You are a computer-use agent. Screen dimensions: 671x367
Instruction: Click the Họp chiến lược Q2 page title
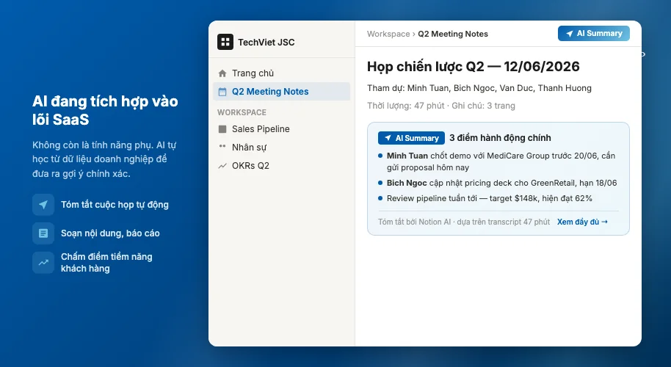pos(474,67)
